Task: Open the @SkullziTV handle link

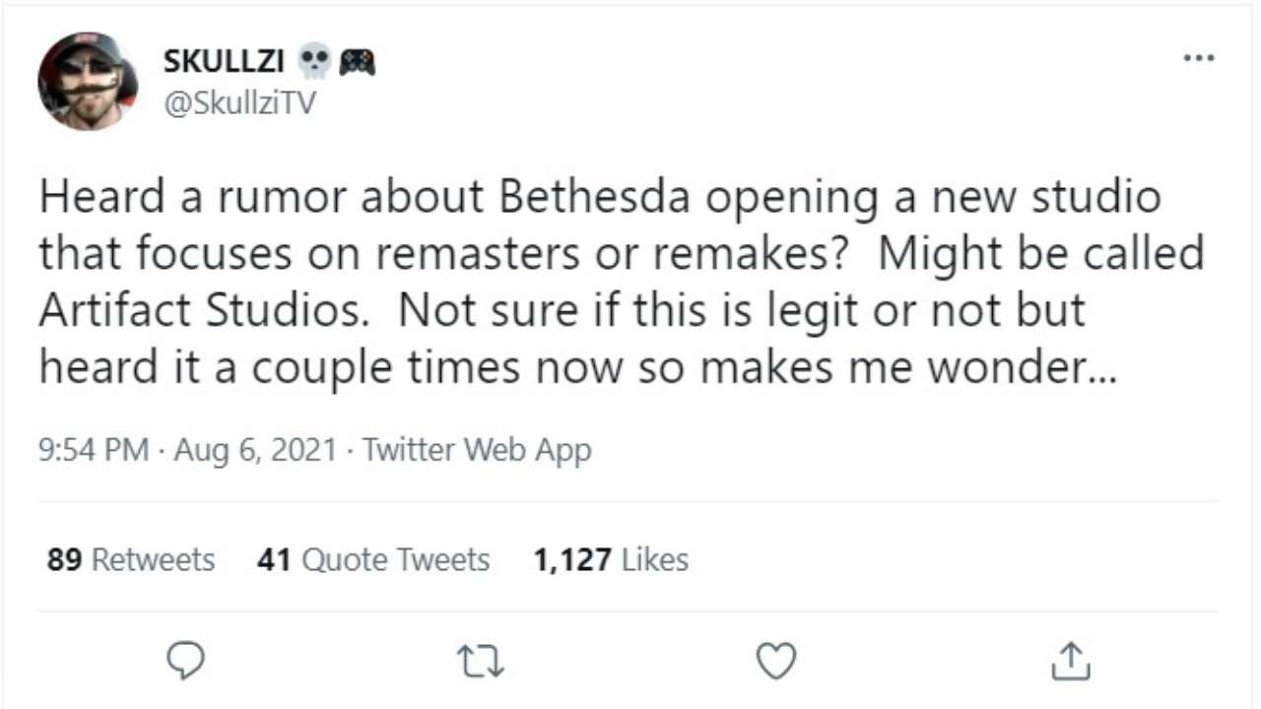Action: pyautogui.click(x=239, y=102)
